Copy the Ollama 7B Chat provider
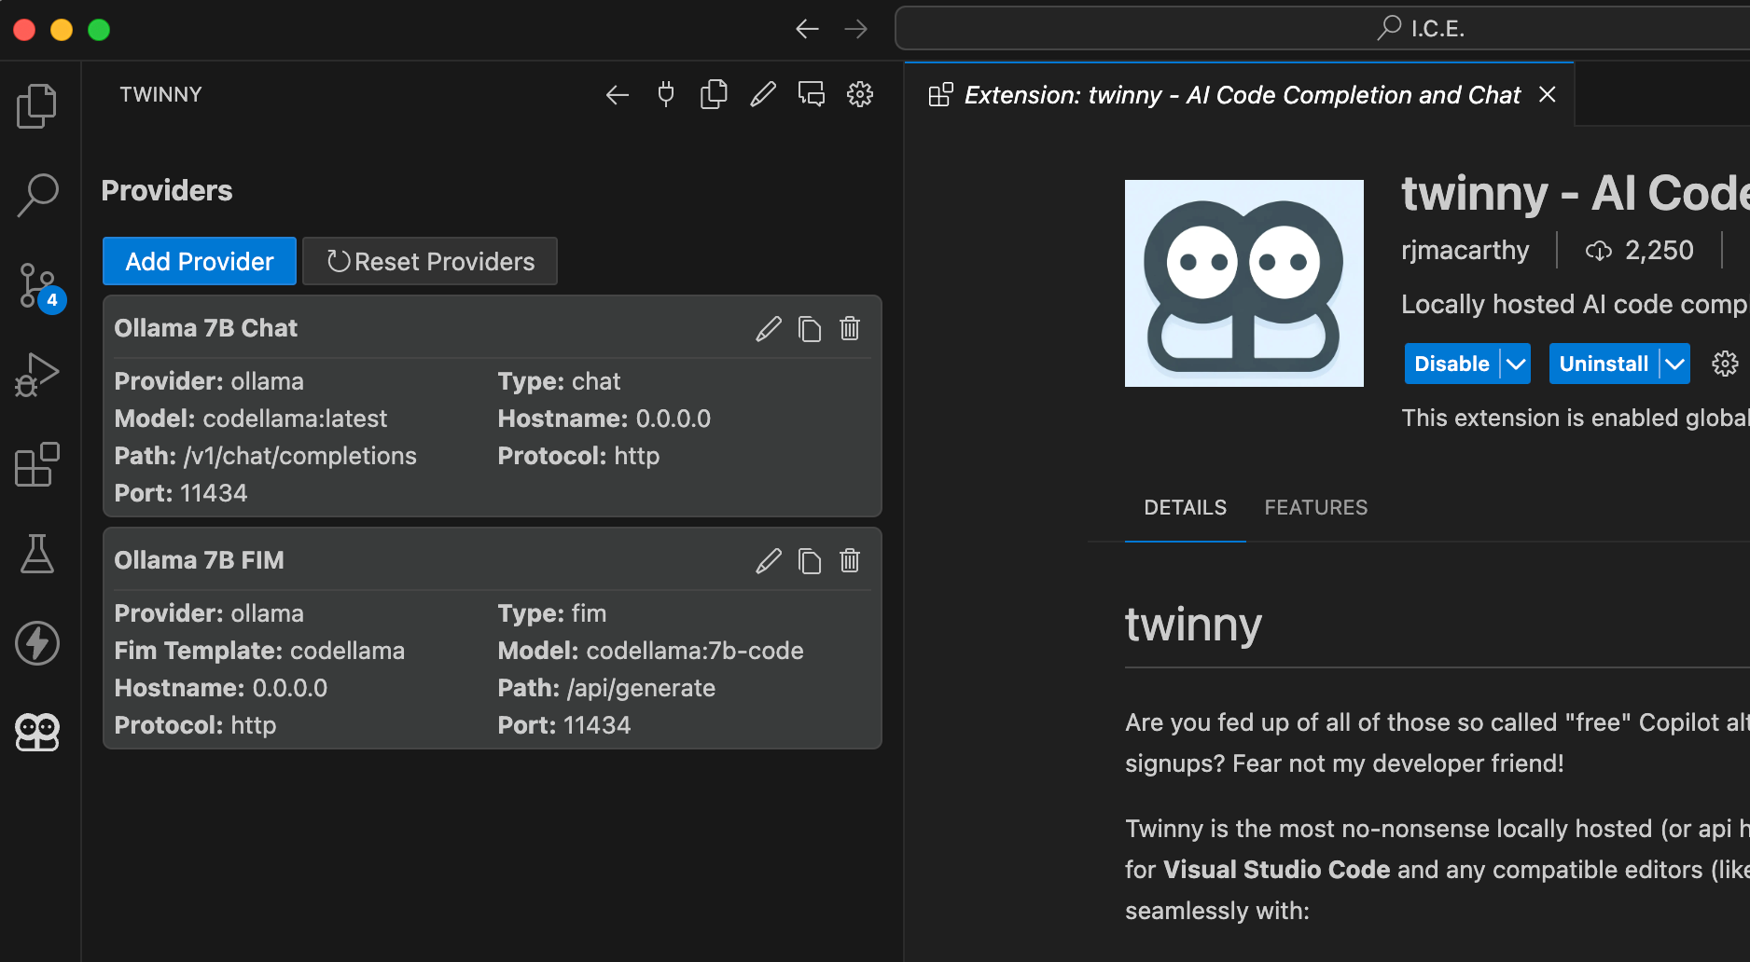1750x962 pixels. 810,328
